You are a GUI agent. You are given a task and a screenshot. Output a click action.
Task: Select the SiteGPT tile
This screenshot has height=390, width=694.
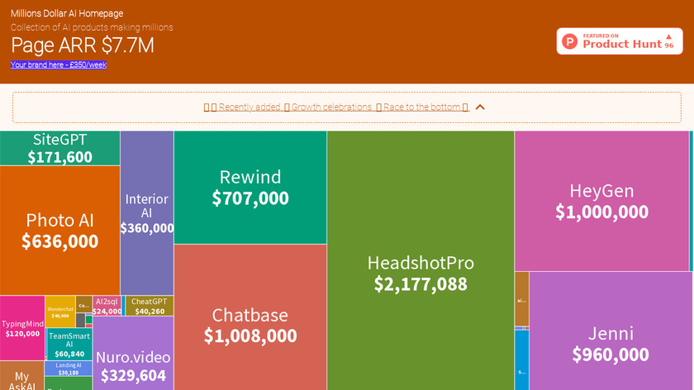(x=59, y=148)
